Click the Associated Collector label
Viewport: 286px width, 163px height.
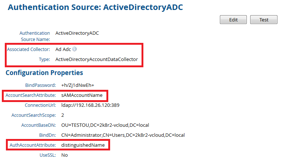click(x=28, y=49)
